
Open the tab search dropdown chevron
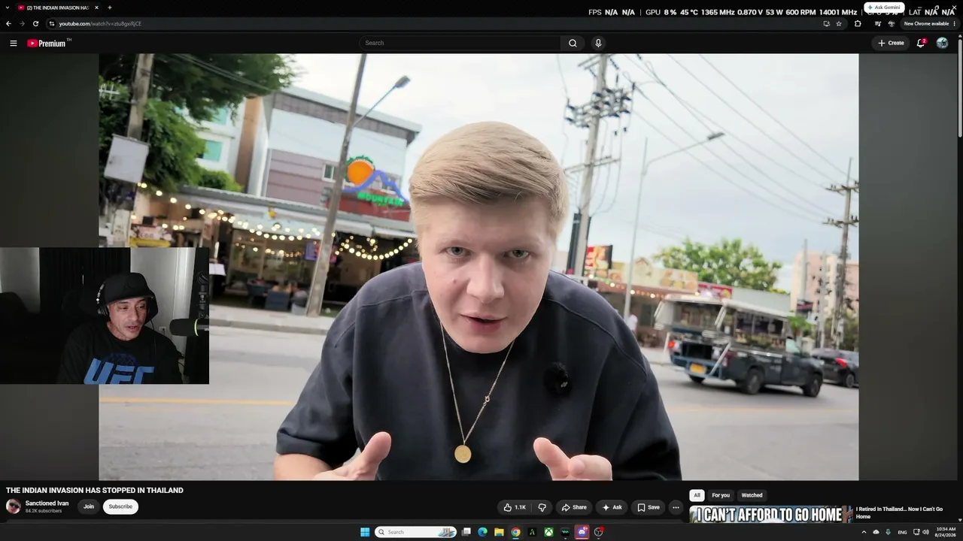(x=8, y=8)
